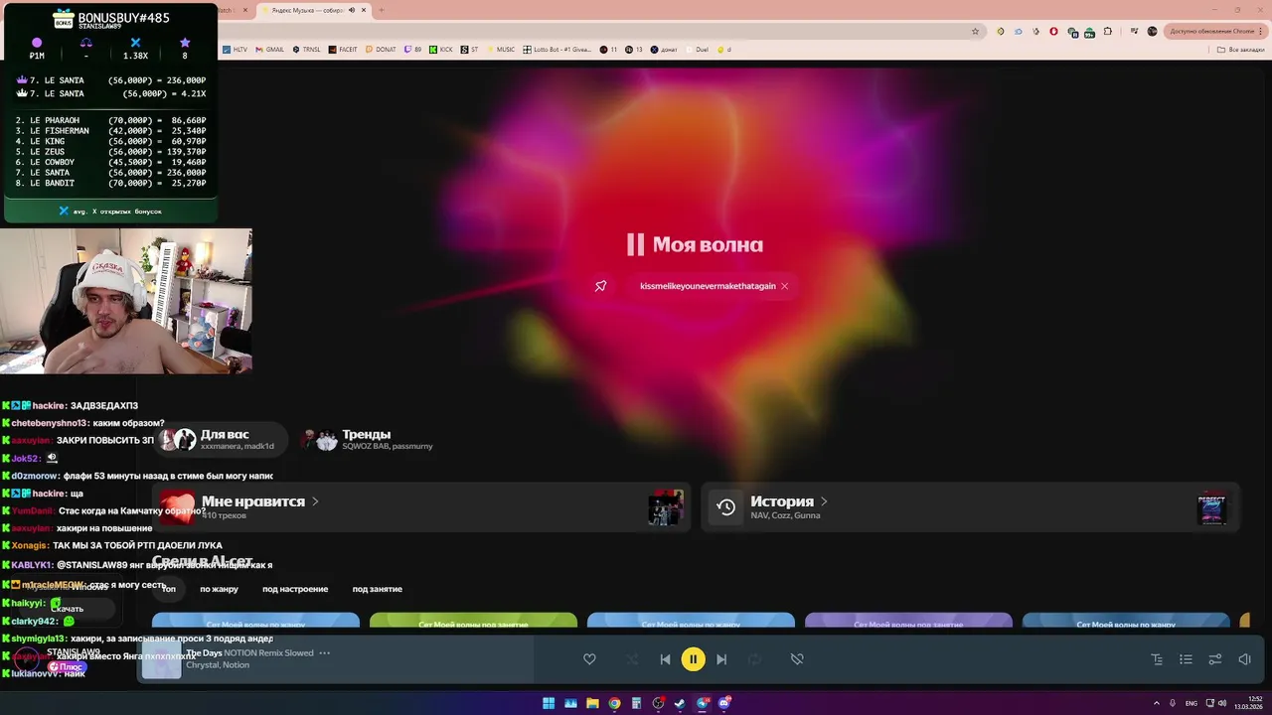
Task: Click the first 'Сет Моей волны' blue card
Action: point(255,621)
